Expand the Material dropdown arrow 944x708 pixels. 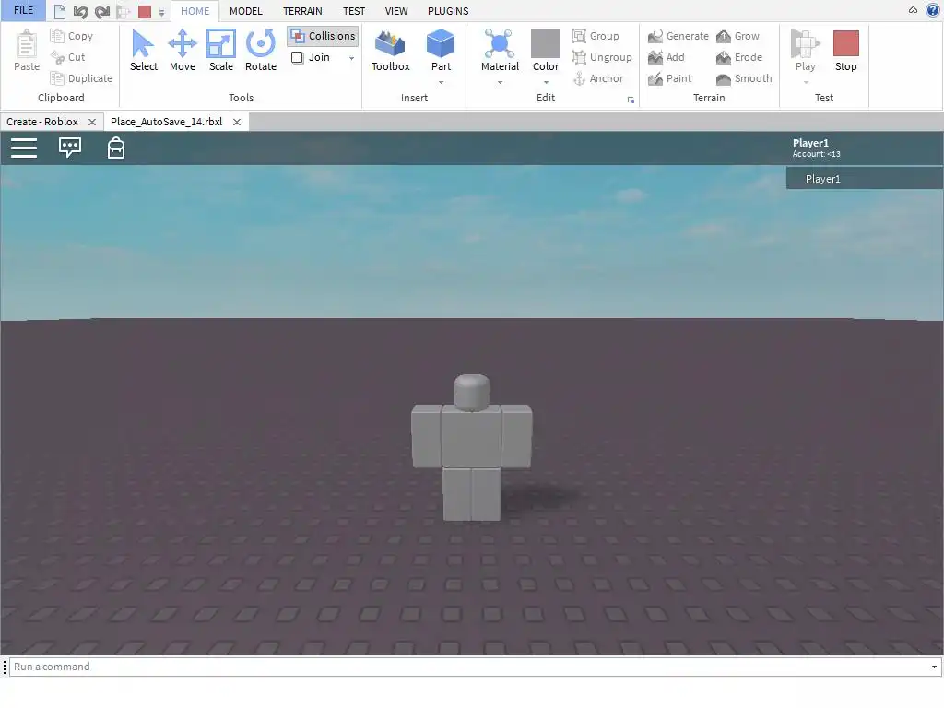(x=500, y=82)
